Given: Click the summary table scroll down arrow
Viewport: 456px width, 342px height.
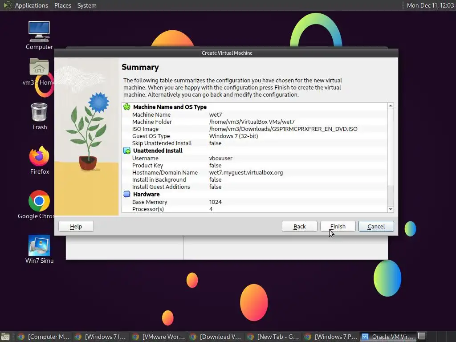Looking at the screenshot, I should (391, 209).
